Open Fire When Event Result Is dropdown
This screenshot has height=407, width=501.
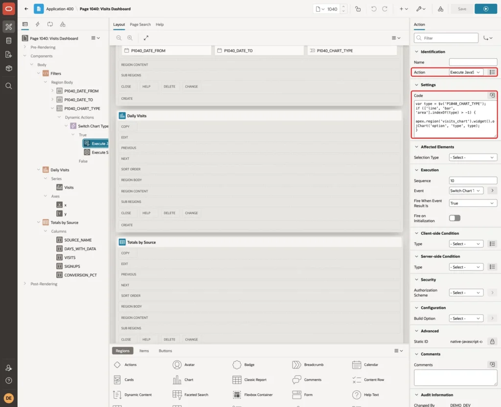tap(473, 203)
